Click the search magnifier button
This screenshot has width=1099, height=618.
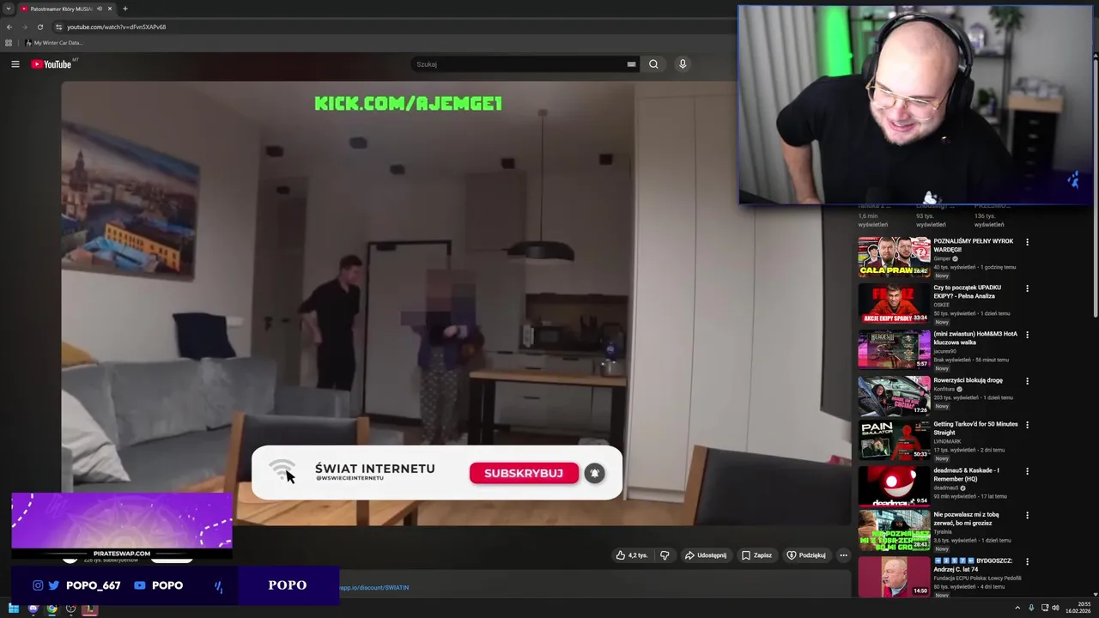point(653,64)
